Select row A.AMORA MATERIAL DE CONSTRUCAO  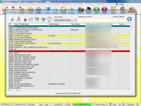coord(69,30)
